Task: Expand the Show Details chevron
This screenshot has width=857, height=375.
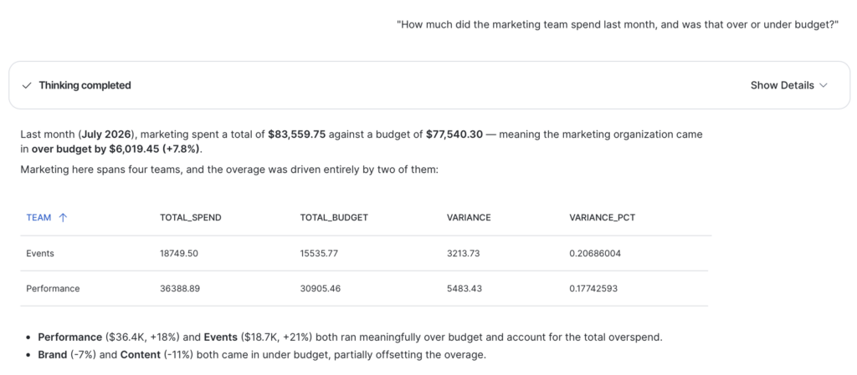Action: pyautogui.click(x=824, y=85)
